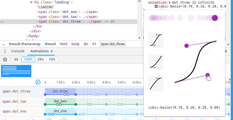Viewport: 233px width, 120px height.
Task: Select html in the breadcrumb
Action: click(64, 44)
